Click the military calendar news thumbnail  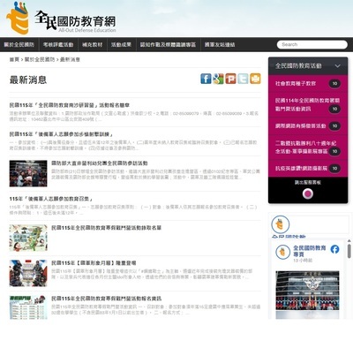pos(28,273)
